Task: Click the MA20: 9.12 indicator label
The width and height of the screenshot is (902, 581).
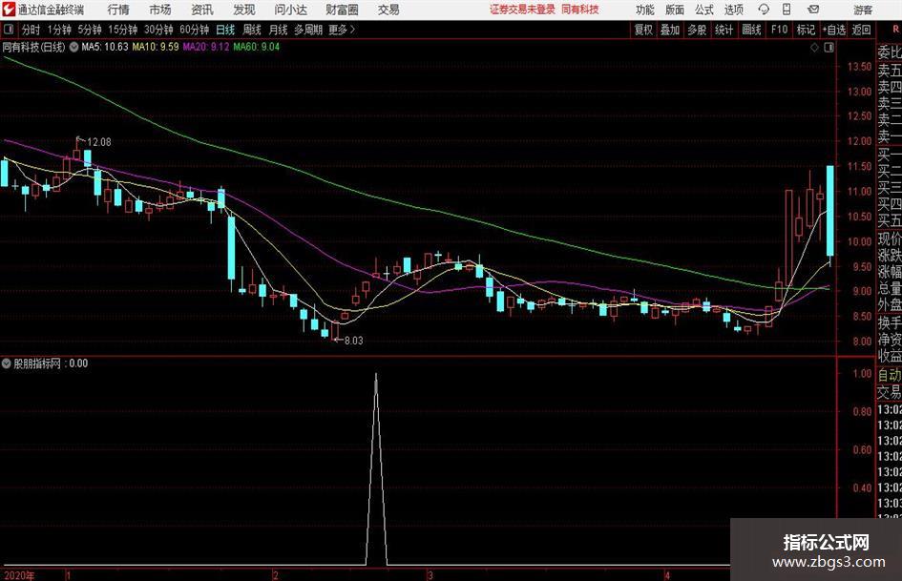Action: coord(206,47)
